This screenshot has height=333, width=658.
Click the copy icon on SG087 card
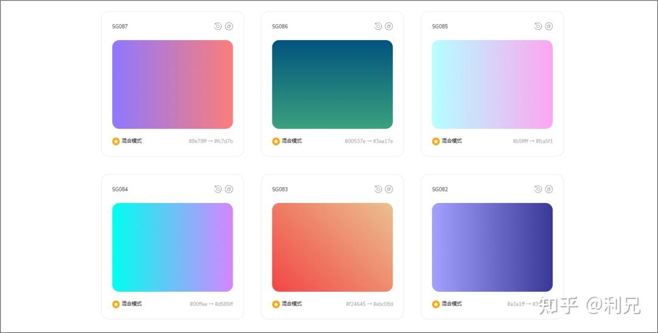coord(228,26)
